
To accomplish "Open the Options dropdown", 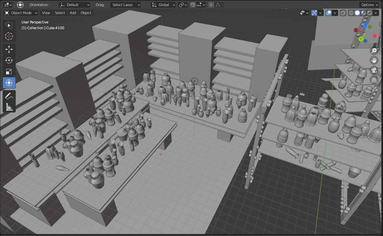I will pyautogui.click(x=369, y=5).
